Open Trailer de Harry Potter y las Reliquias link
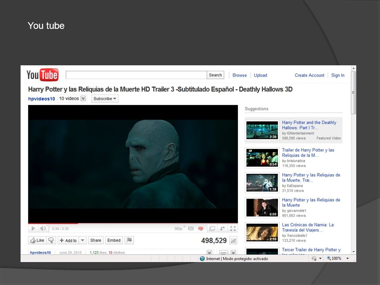Screen dimensions: 380x285 pos(308,153)
